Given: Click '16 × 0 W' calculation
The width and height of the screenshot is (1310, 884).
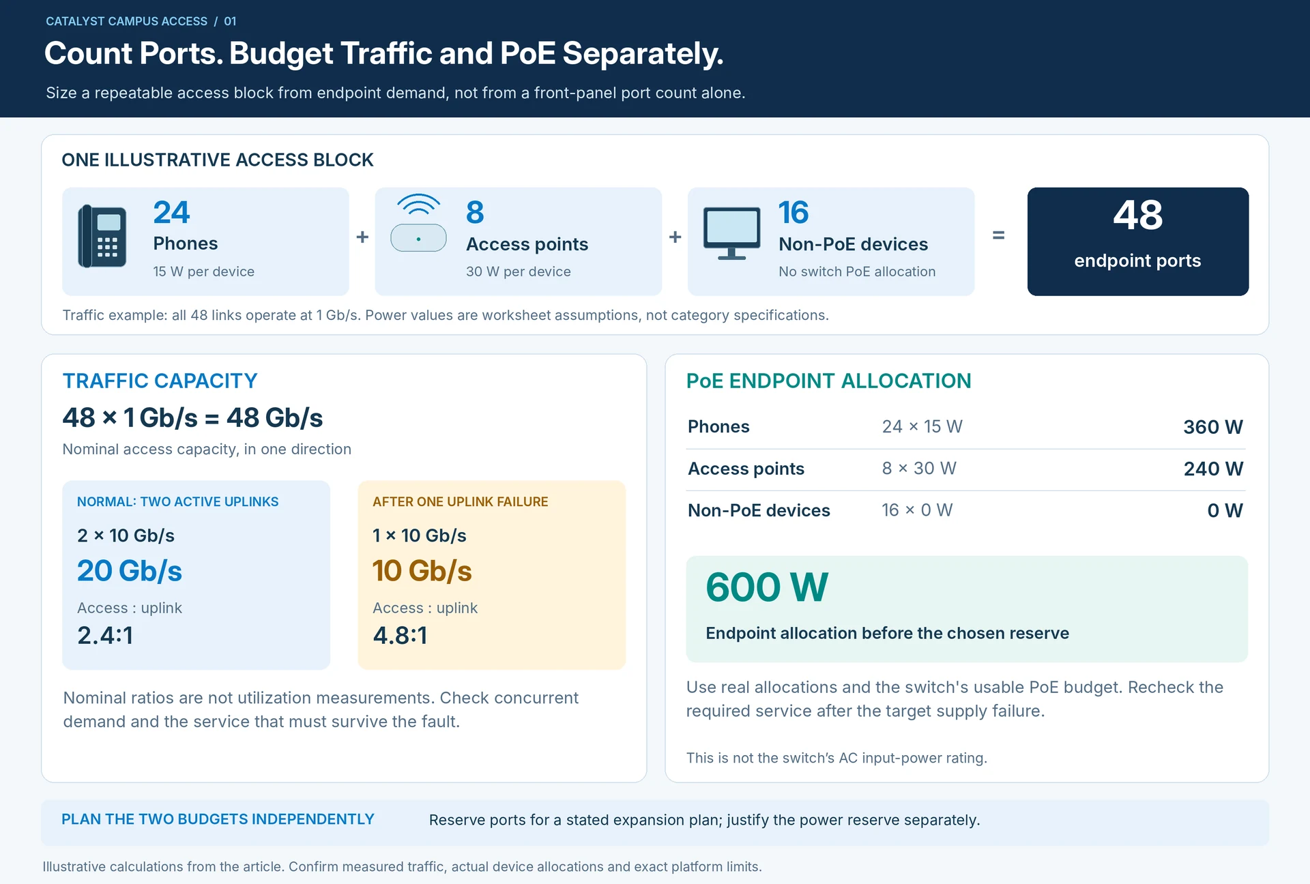Looking at the screenshot, I should pos(917,510).
